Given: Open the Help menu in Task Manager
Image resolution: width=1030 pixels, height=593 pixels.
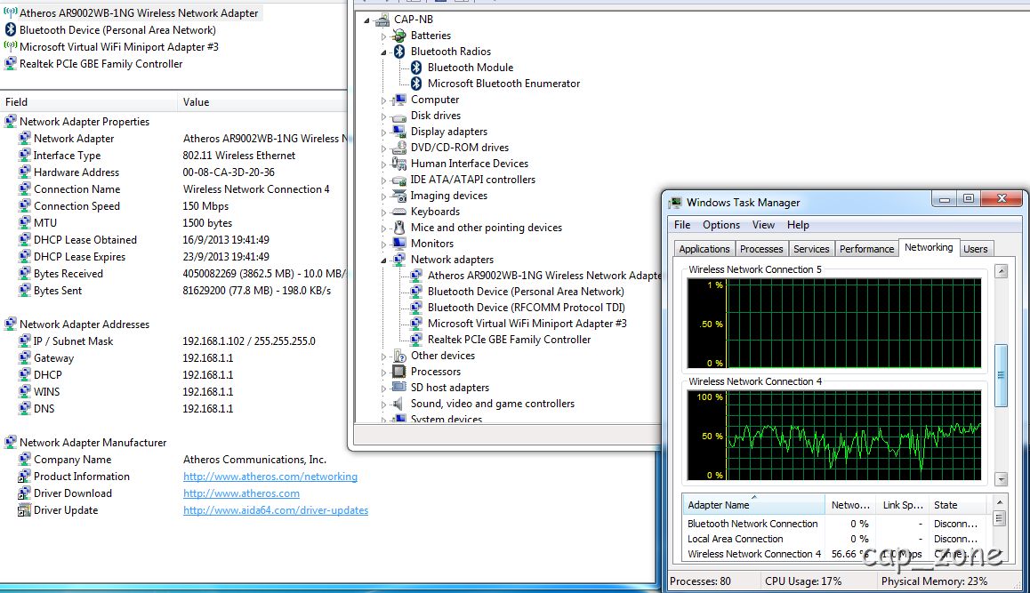Looking at the screenshot, I should tap(798, 225).
